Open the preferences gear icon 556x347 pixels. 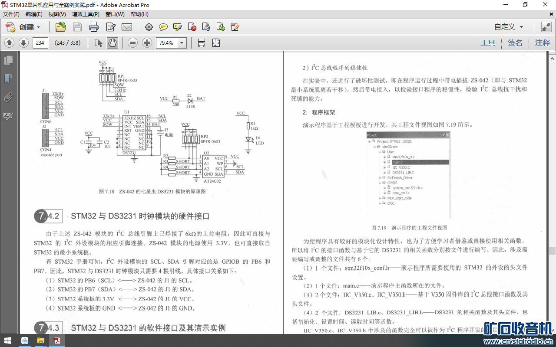(149, 27)
